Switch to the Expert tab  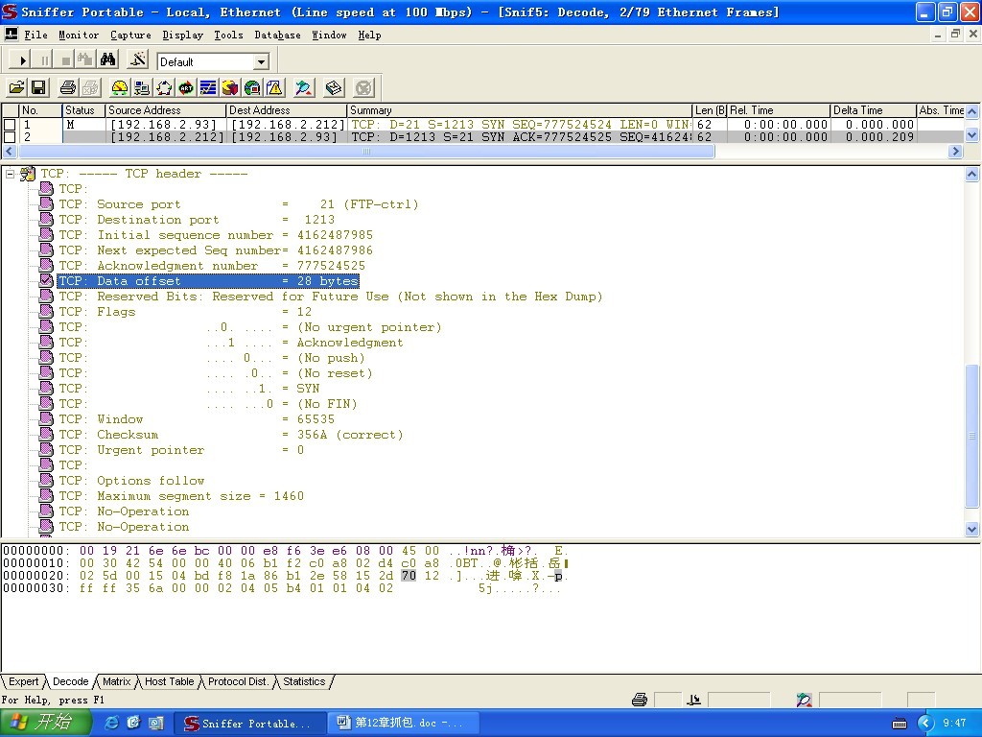coord(23,682)
